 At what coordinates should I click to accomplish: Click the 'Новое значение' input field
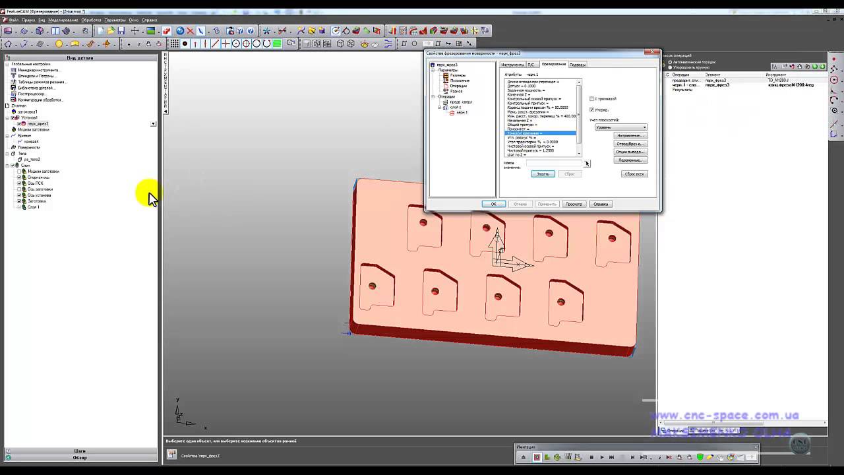coord(554,163)
